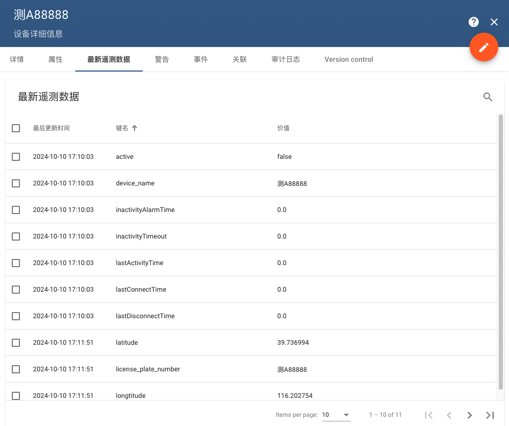509x426 pixels.
Task: Select all telemetry rows checkbox
Action: [x=15, y=128]
